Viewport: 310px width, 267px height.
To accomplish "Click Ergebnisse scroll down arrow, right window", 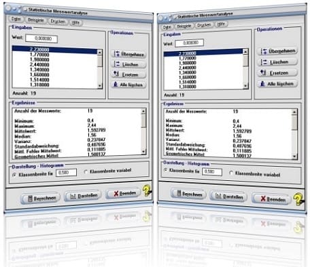I will pos(294,156).
